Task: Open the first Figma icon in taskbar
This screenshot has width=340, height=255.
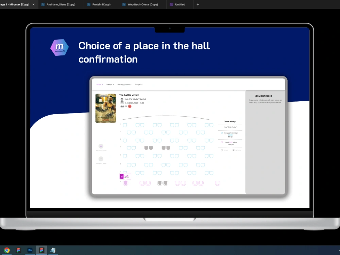Action: 18,250
